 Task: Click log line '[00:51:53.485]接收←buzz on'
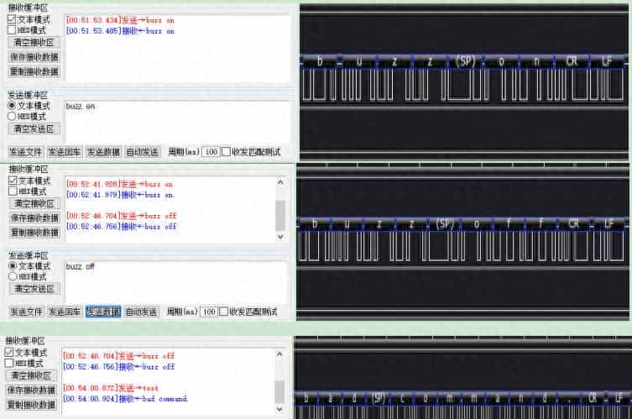(x=120, y=31)
